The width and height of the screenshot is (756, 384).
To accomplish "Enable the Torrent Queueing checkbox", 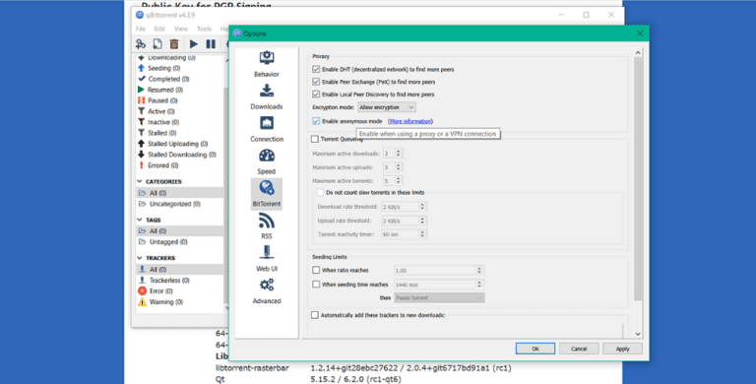I will (315, 139).
